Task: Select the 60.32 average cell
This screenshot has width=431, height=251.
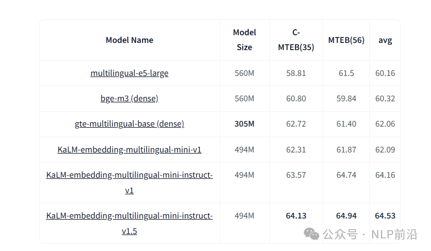Action: click(x=385, y=99)
